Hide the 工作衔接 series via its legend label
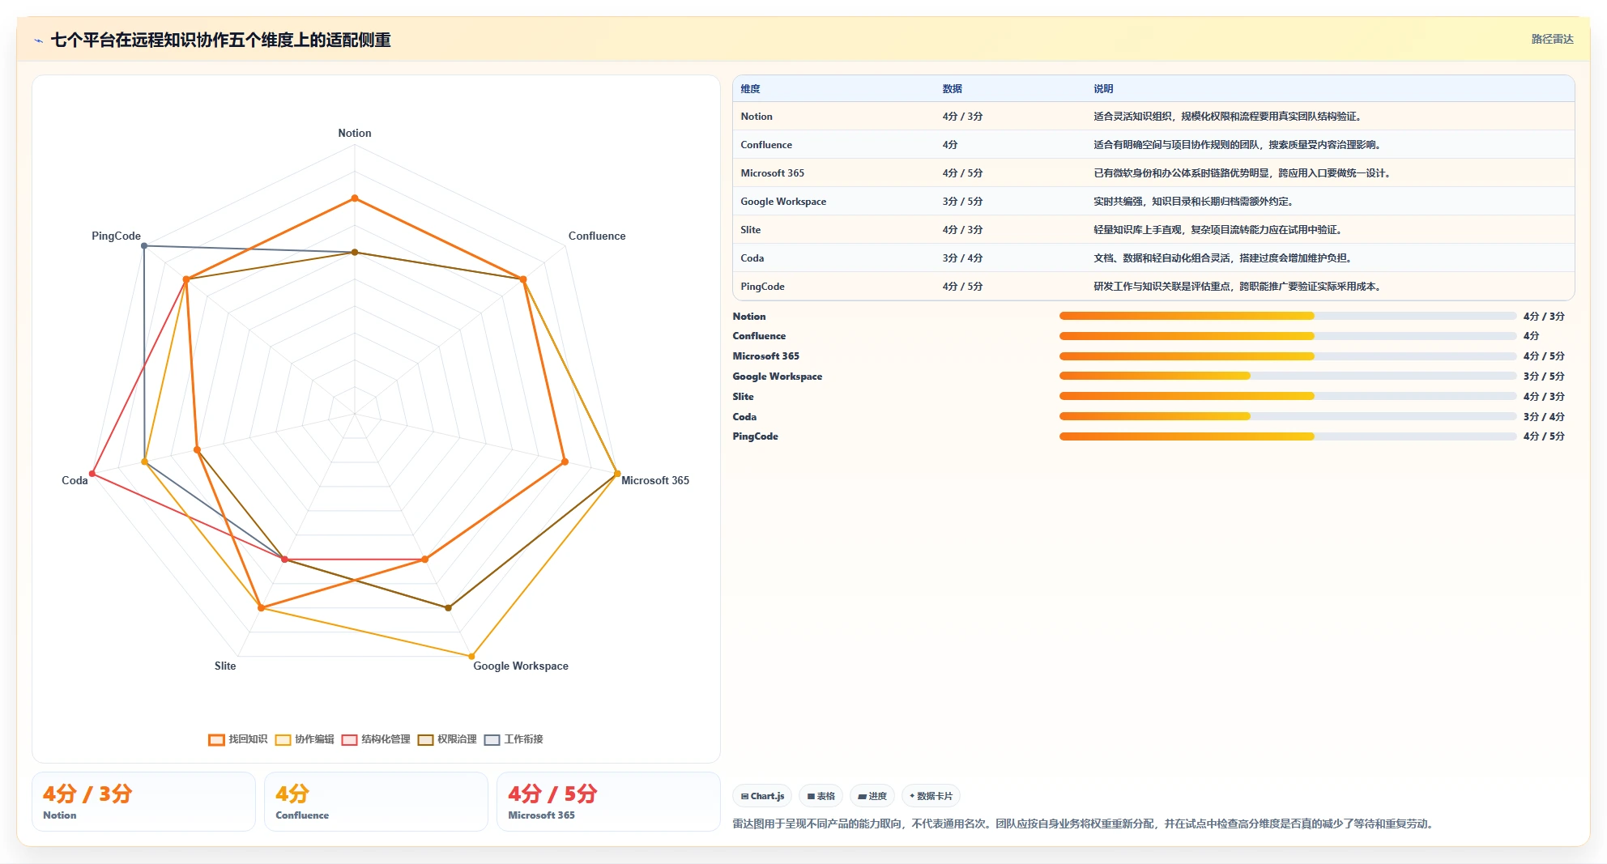The image size is (1607, 864). coord(523,739)
